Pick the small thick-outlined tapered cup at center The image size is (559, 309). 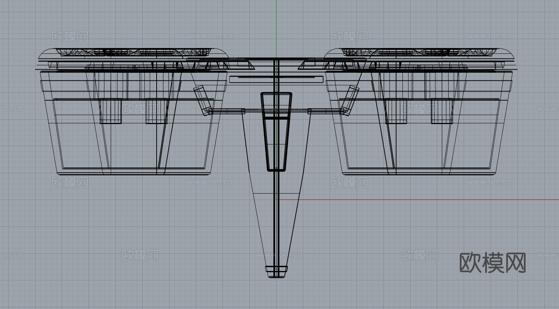(276, 132)
